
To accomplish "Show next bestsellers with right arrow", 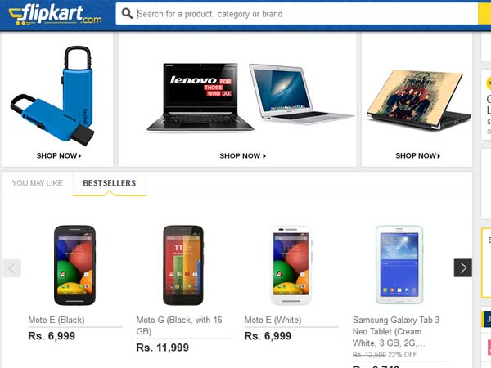I will click(463, 268).
